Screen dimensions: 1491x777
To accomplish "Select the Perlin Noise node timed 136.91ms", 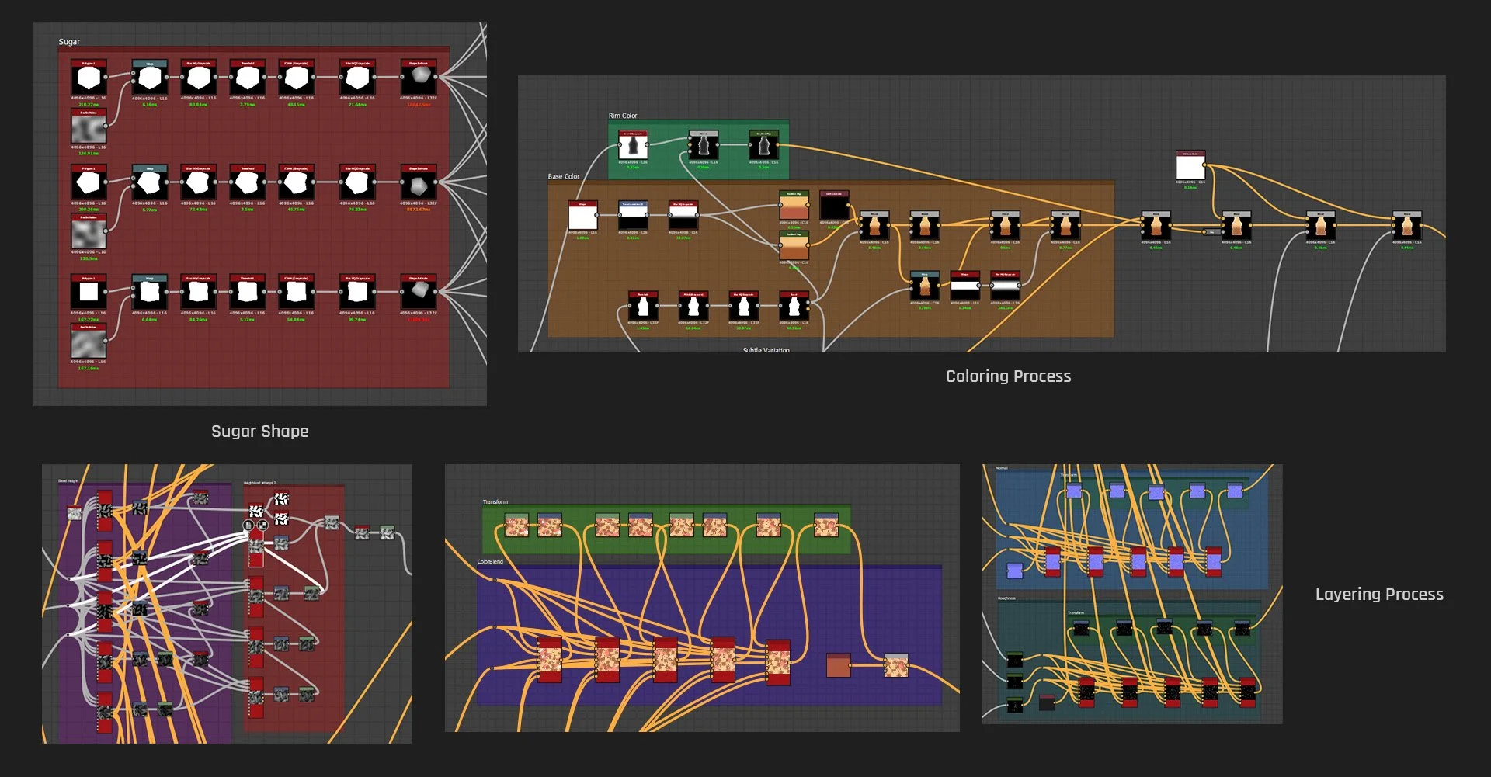I will [89, 127].
